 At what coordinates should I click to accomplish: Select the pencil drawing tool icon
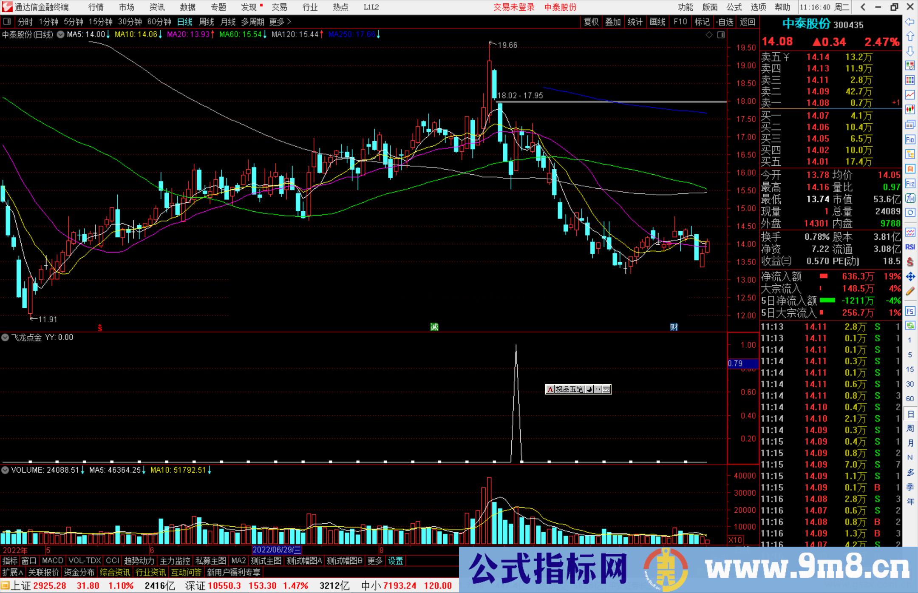[910, 292]
